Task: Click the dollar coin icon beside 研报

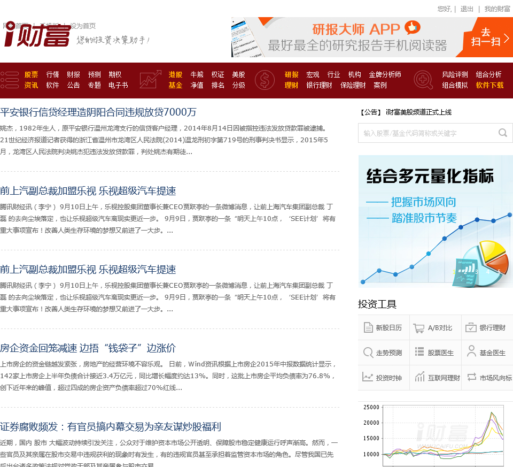Action: coord(265,80)
